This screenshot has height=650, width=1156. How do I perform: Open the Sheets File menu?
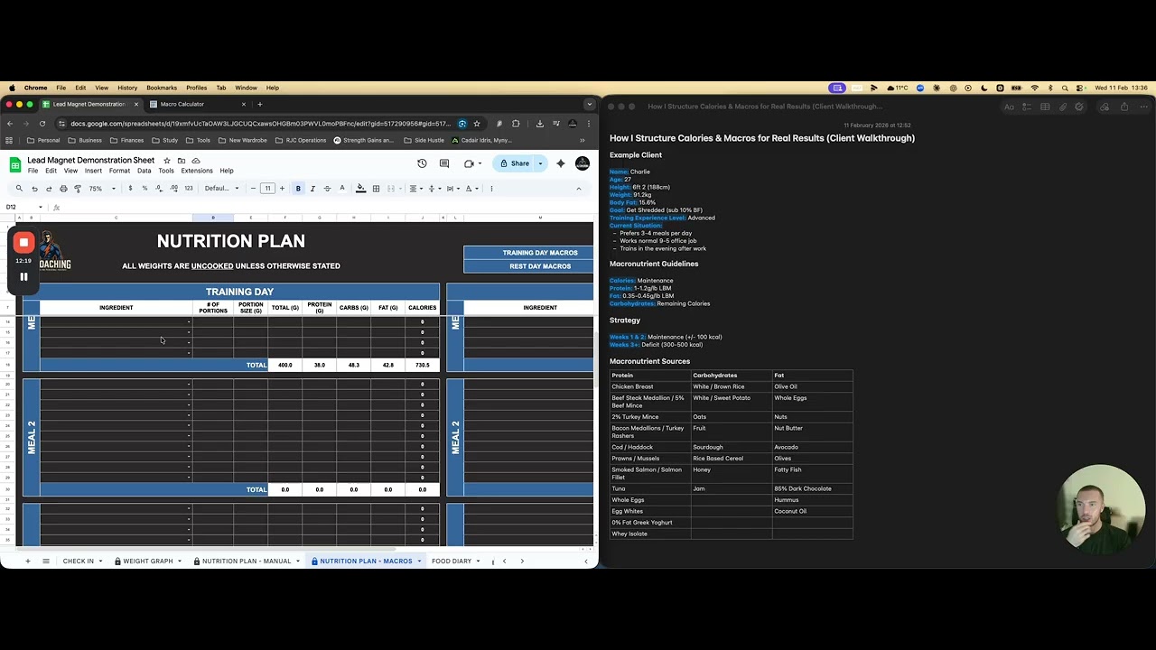click(33, 171)
